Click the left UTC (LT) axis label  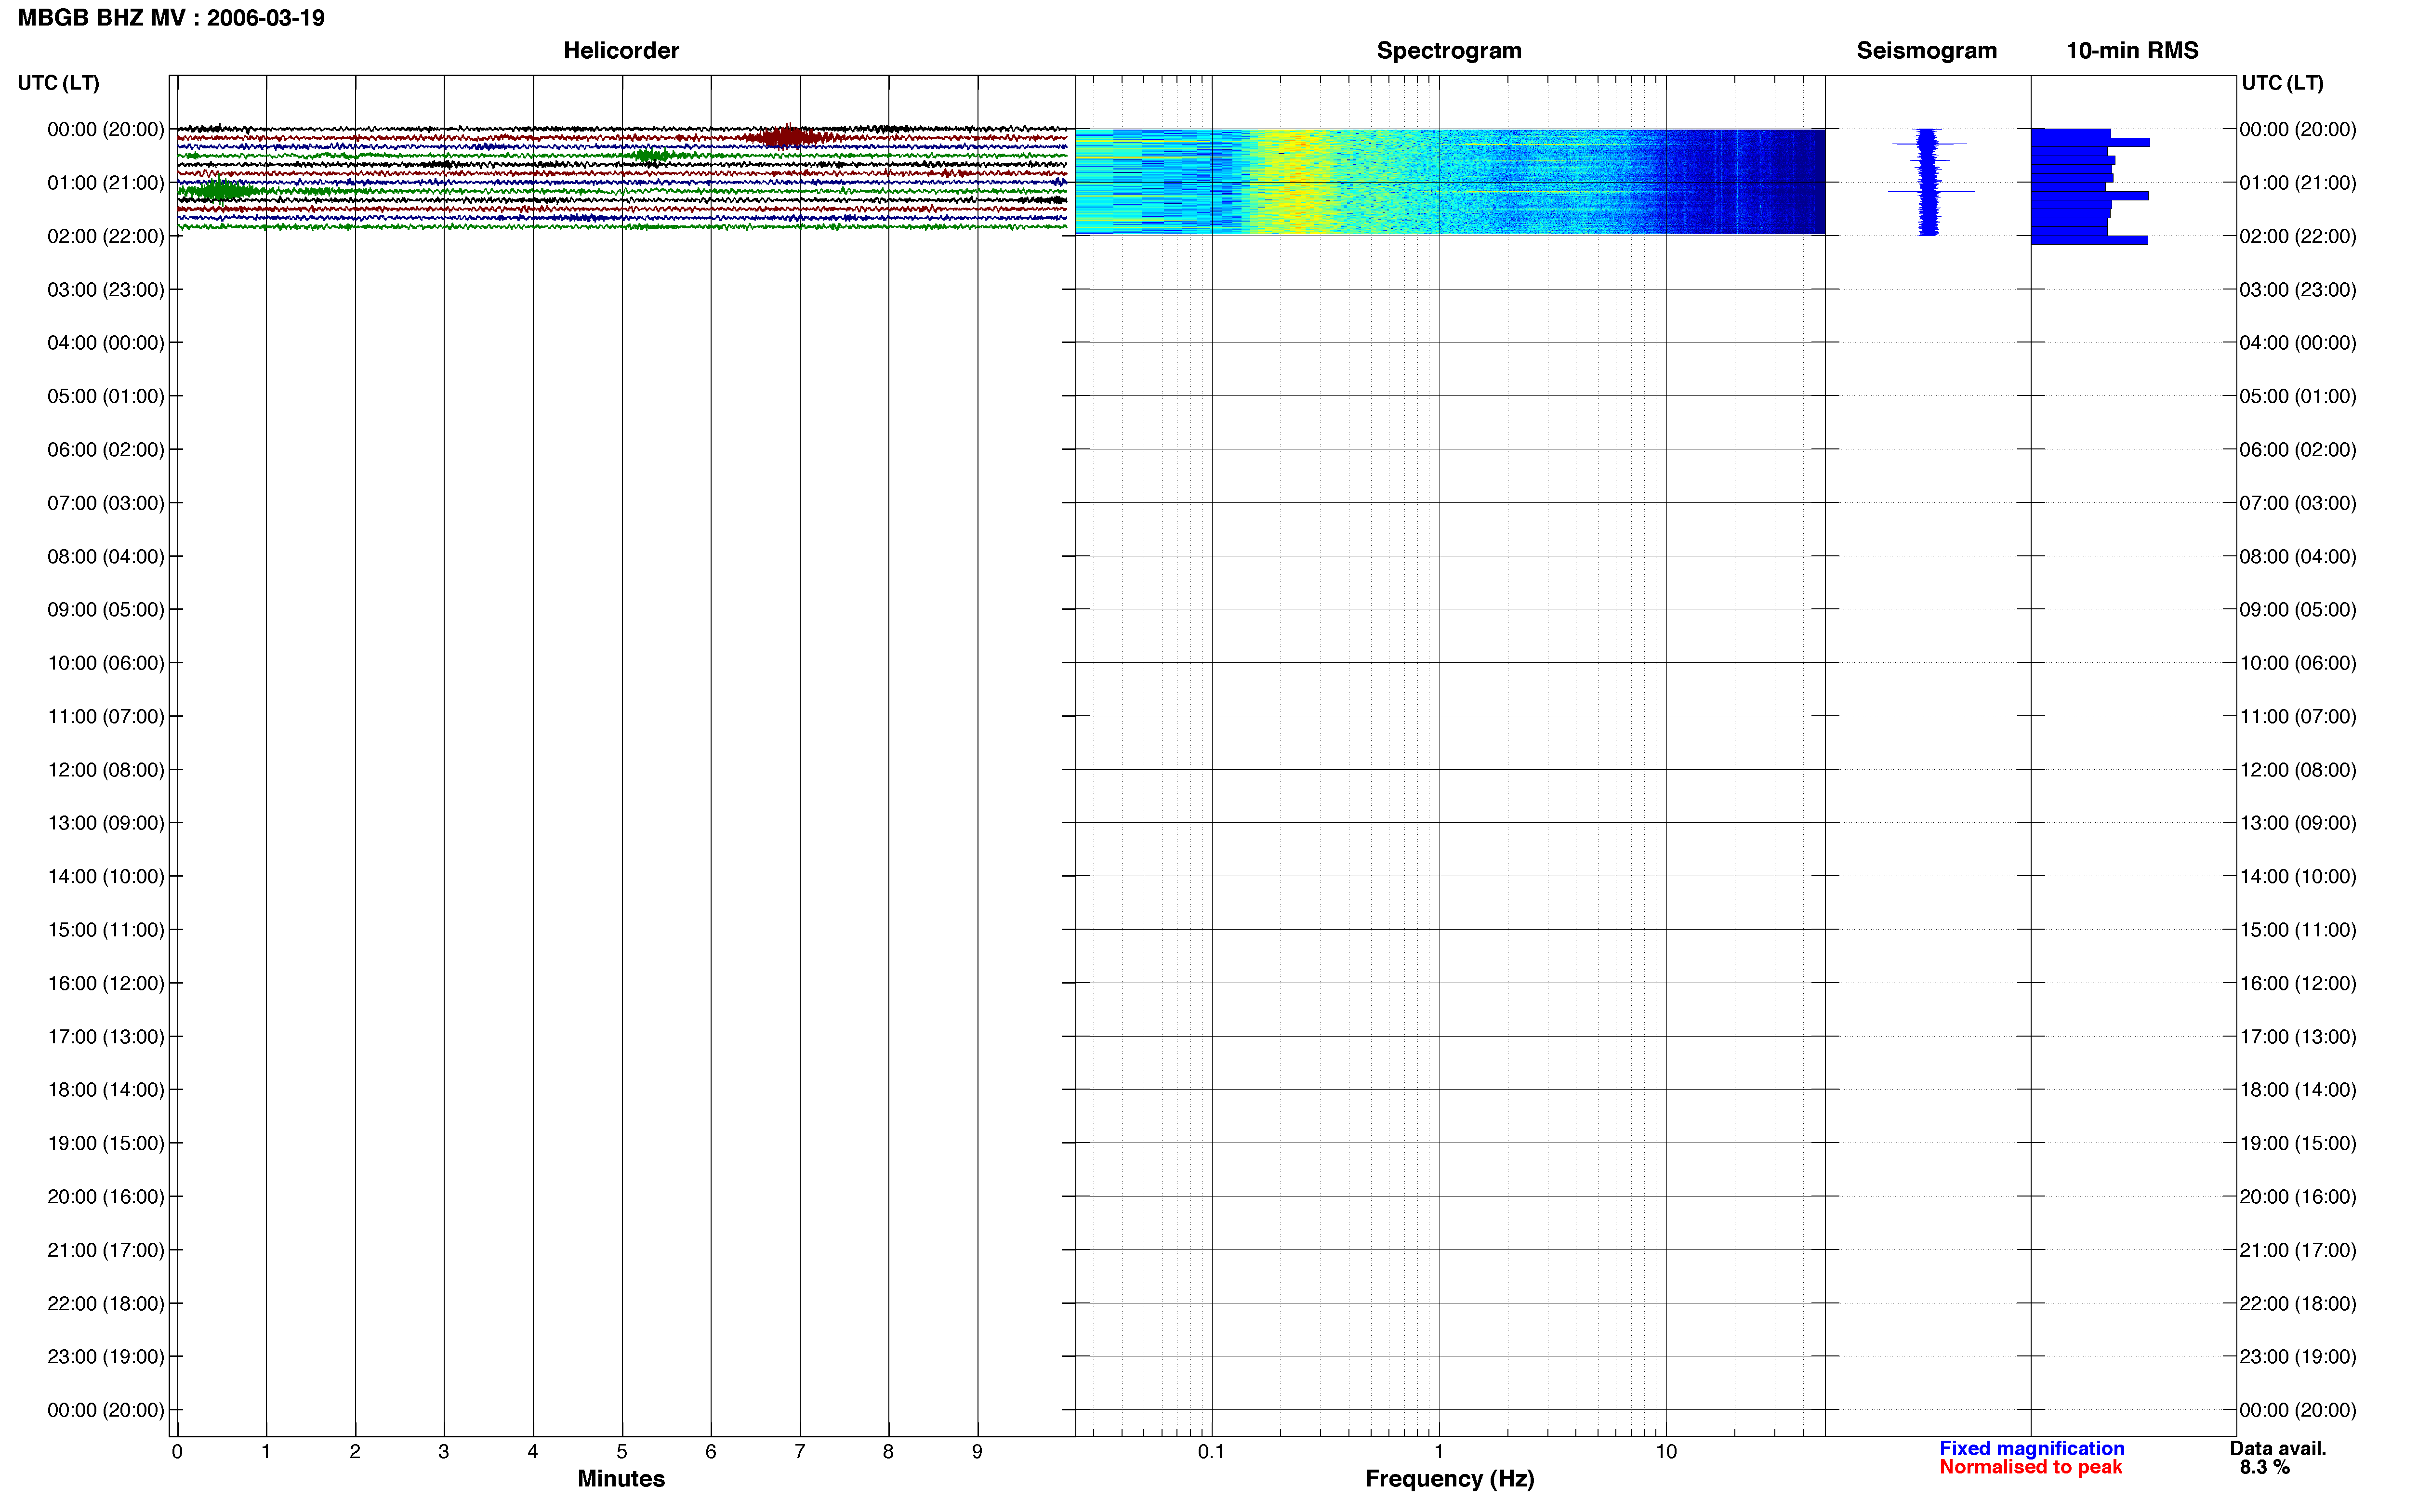pyautogui.click(x=58, y=82)
